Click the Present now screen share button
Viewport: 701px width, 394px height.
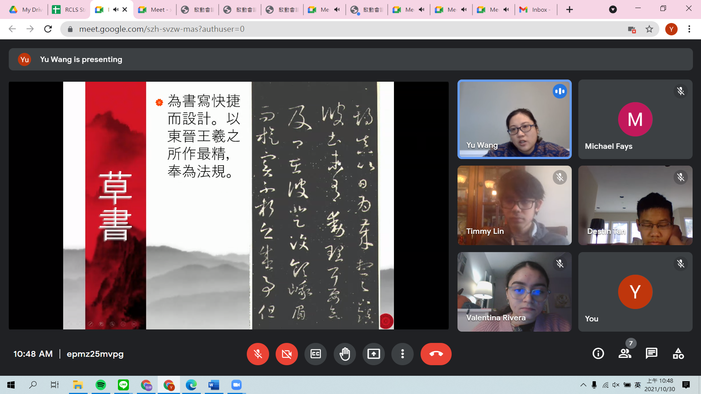(374, 354)
